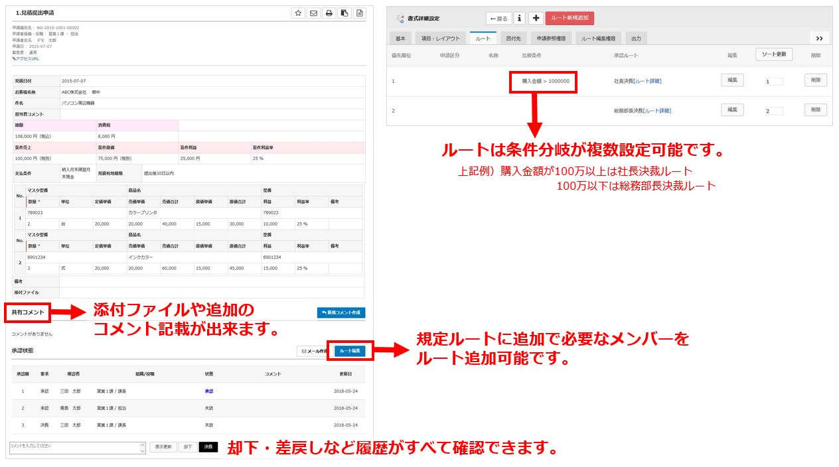Image resolution: width=839 pixels, height=467 pixels.
Task: Select the 回付先 tab
Action: (x=512, y=38)
